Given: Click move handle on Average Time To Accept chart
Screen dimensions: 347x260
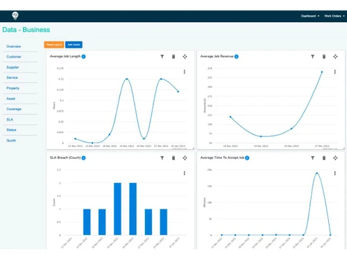Looking at the screenshot, I should point(335,158).
